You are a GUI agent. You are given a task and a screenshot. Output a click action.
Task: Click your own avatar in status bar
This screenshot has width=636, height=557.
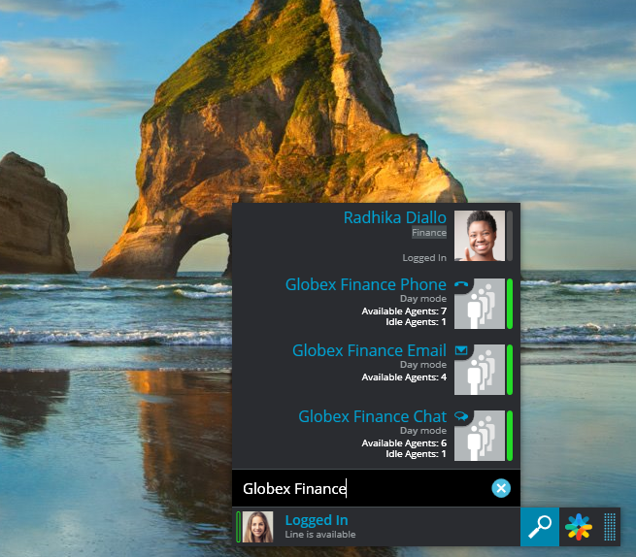coord(257,527)
